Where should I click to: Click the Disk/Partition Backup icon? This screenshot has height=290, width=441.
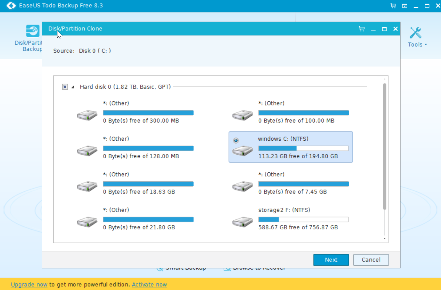pyautogui.click(x=33, y=31)
